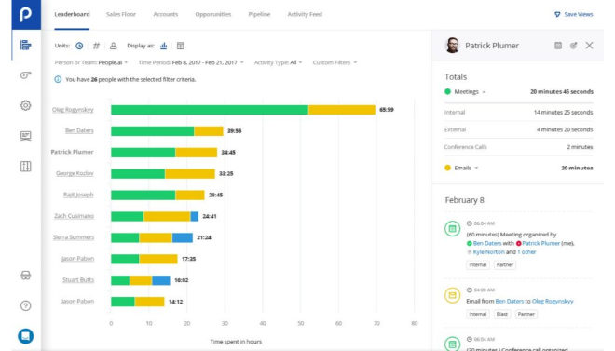Display data as table grid icon
615x351 pixels.
[181, 46]
